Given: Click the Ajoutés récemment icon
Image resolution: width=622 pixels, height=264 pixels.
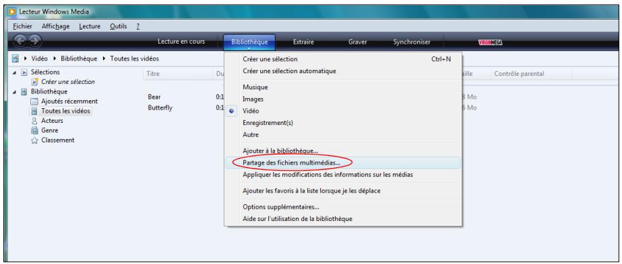Looking at the screenshot, I should coord(34,101).
